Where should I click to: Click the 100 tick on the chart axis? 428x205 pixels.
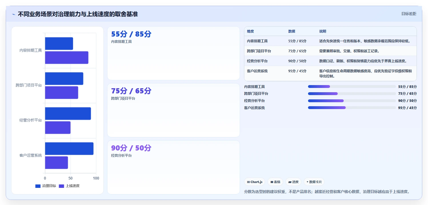(x=96, y=178)
